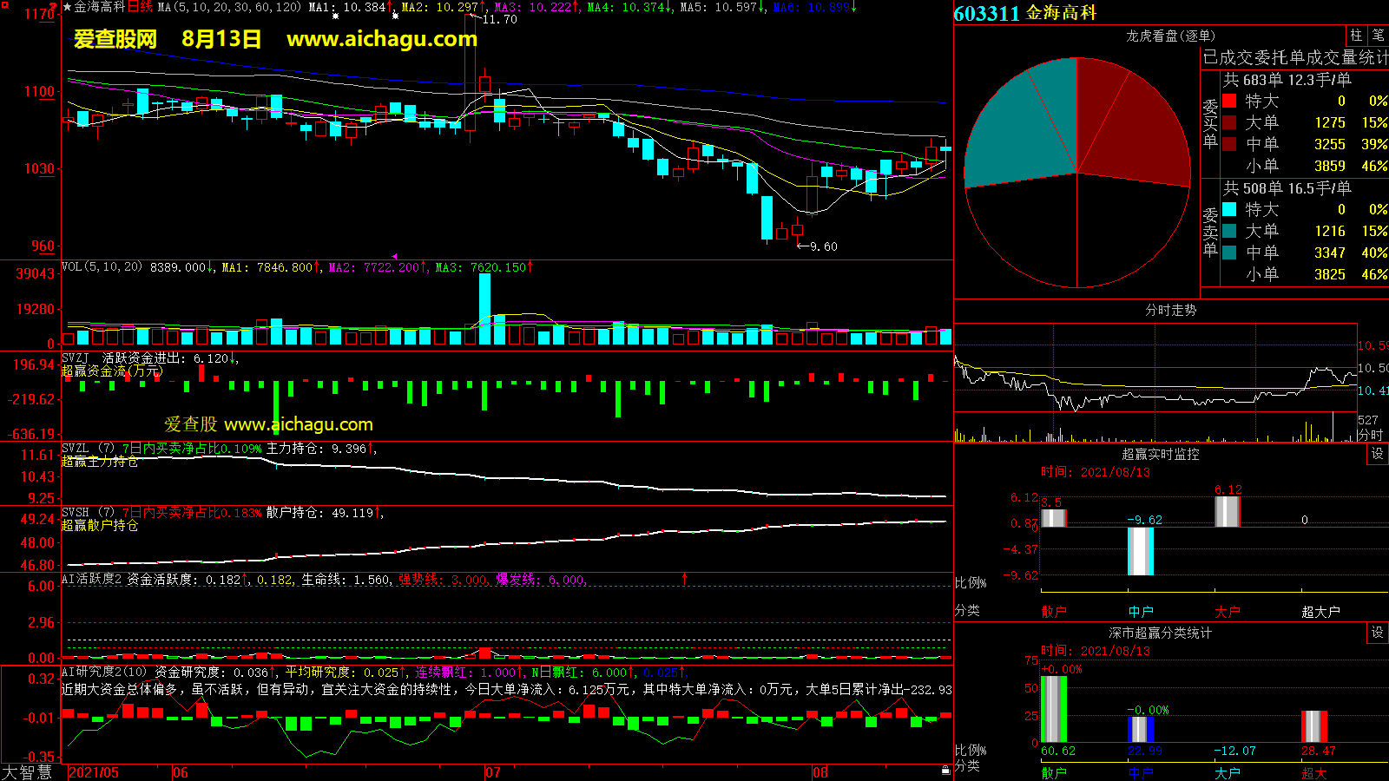Click the 大智慧 logo at bottom-left
1389x781 pixels.
tap(28, 772)
